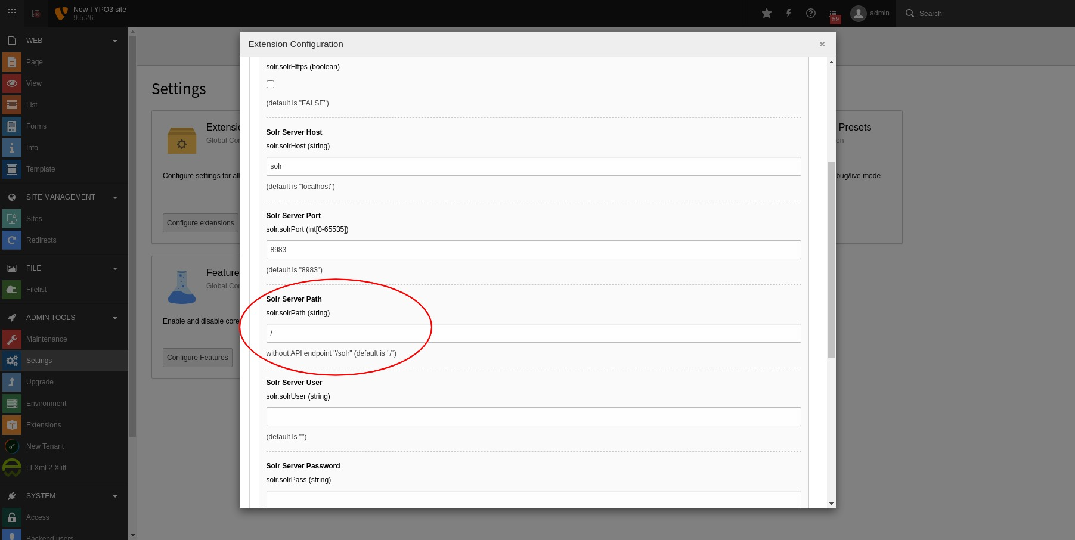Click the bookmarks star icon in top bar
The height and width of the screenshot is (540, 1075).
click(767, 13)
